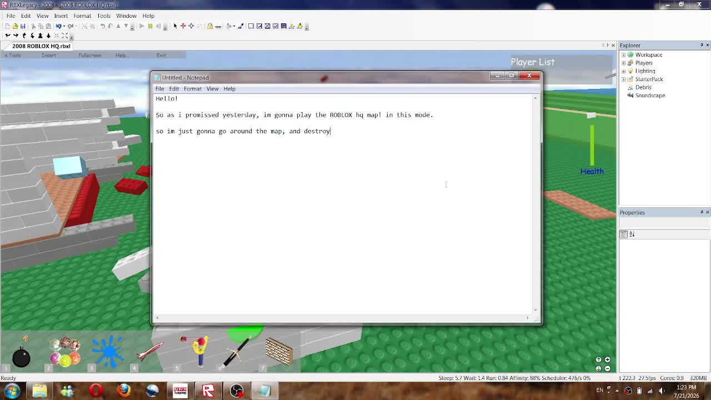
Task: Equip the brick wall tool in slot 7
Action: (x=279, y=352)
